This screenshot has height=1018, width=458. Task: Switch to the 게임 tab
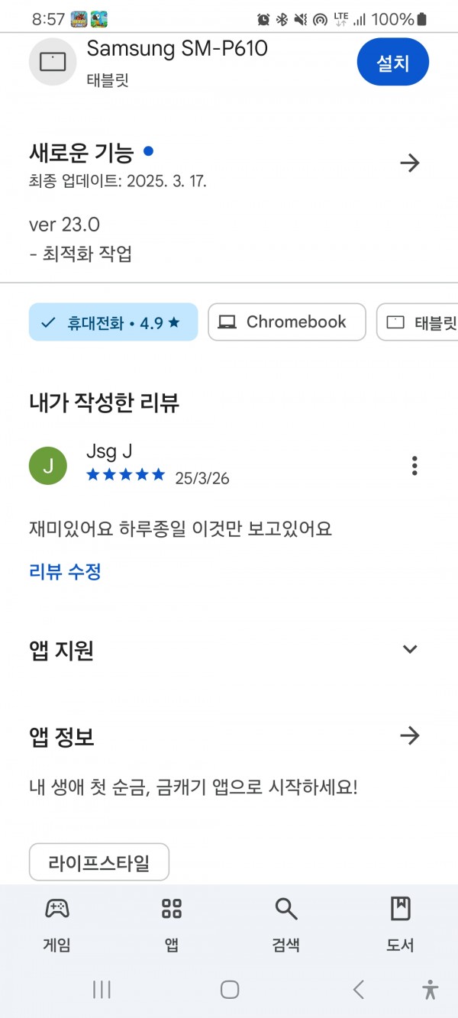click(x=57, y=924)
